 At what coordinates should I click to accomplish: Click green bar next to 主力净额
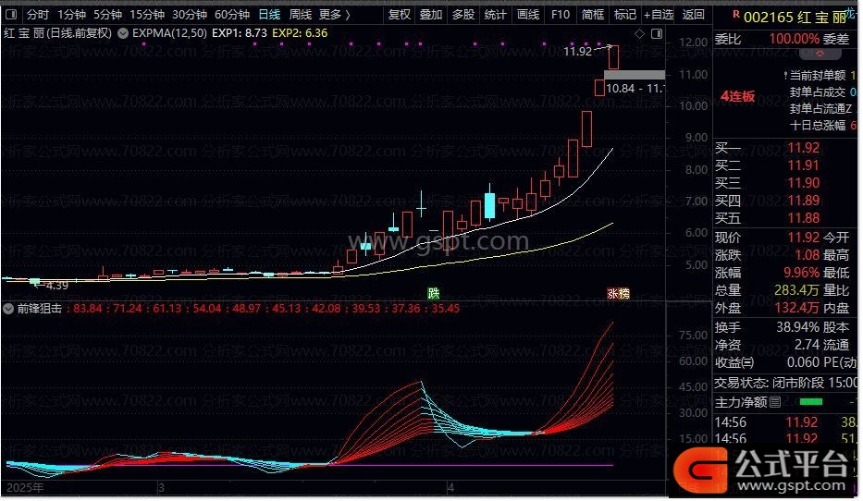coord(810,403)
